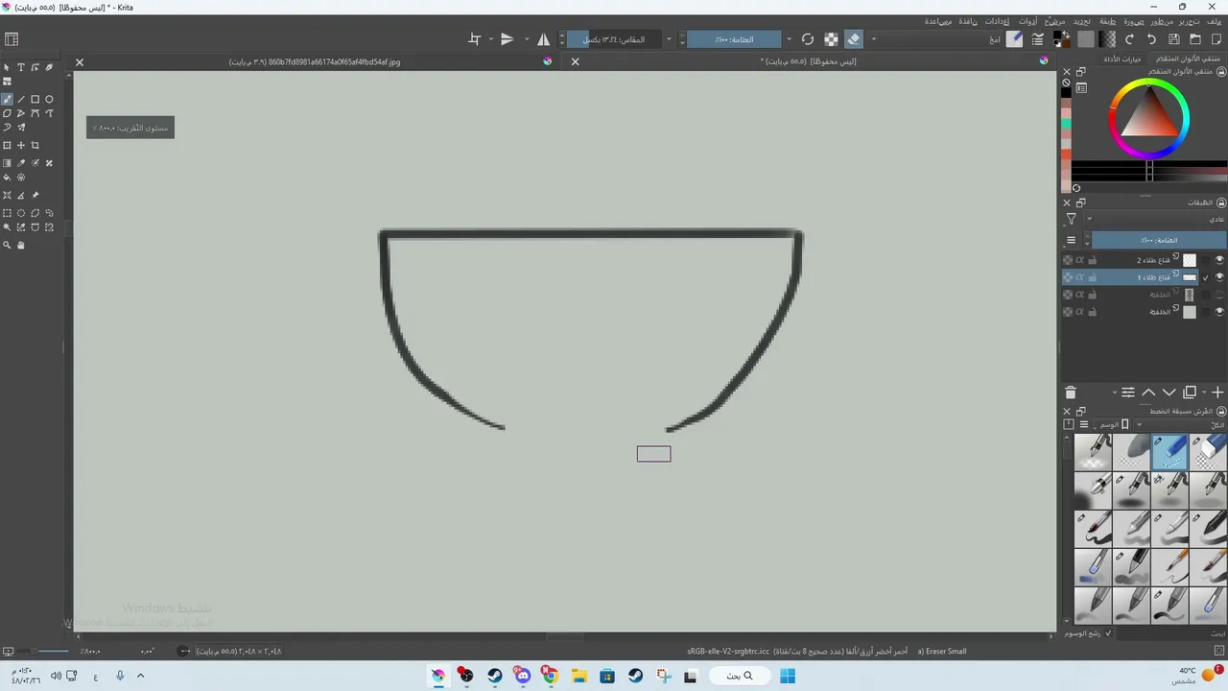Toggle visibility of قناع طلاء 2 layer

coord(1219,260)
